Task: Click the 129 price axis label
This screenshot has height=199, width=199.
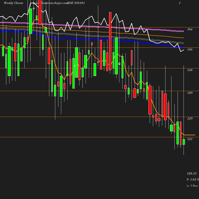Action: pyautogui.click(x=190, y=119)
